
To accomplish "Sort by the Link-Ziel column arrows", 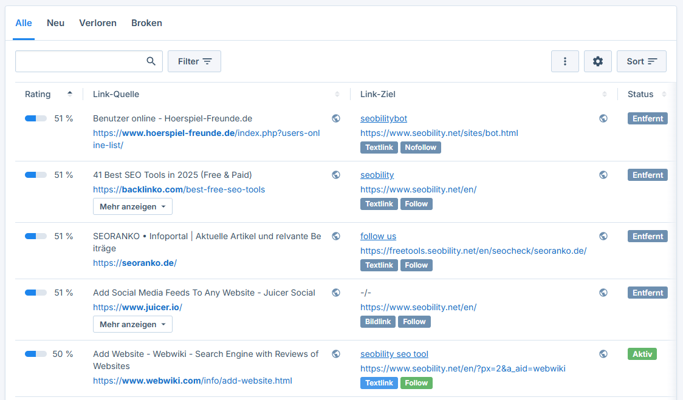I will pyautogui.click(x=605, y=94).
